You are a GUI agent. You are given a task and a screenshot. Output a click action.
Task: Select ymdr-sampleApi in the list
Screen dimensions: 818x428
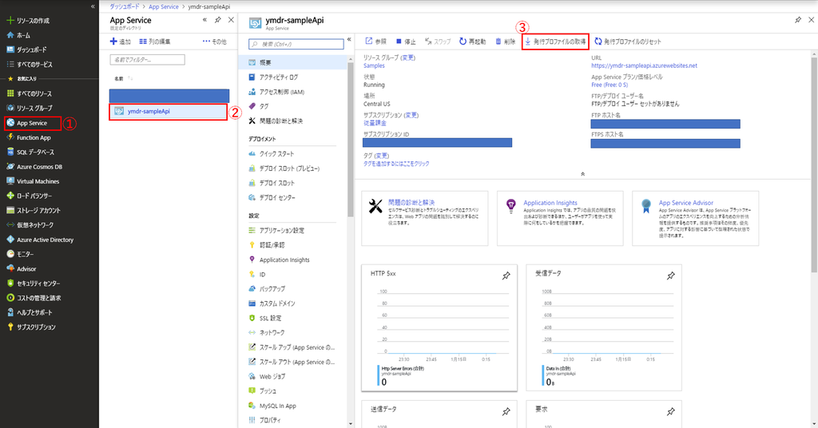pos(168,112)
